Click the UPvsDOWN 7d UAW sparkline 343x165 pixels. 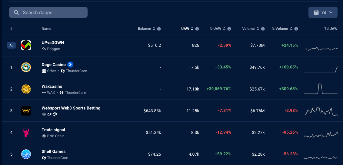321,49
